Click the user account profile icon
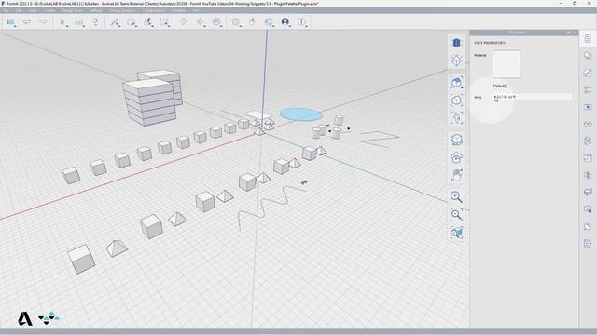 pos(285,22)
